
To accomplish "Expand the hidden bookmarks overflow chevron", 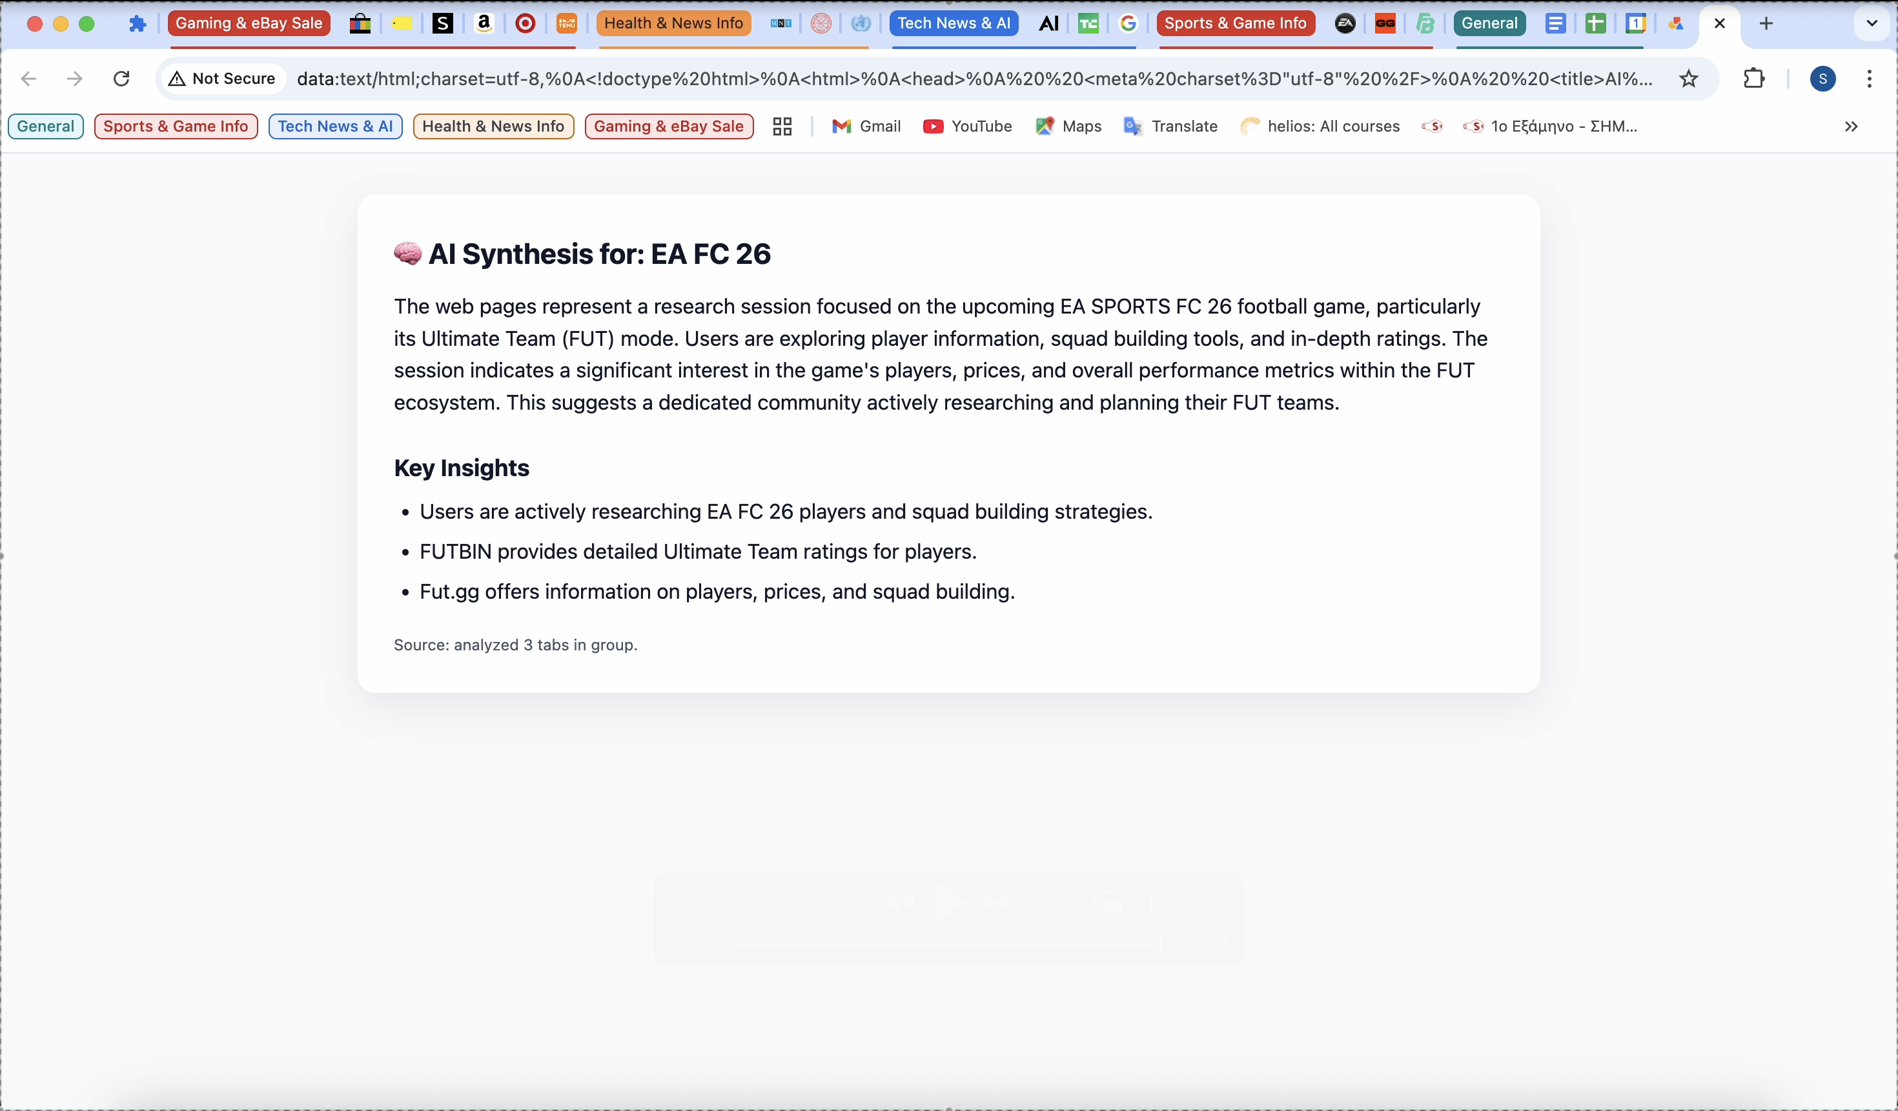I will coord(1850,126).
